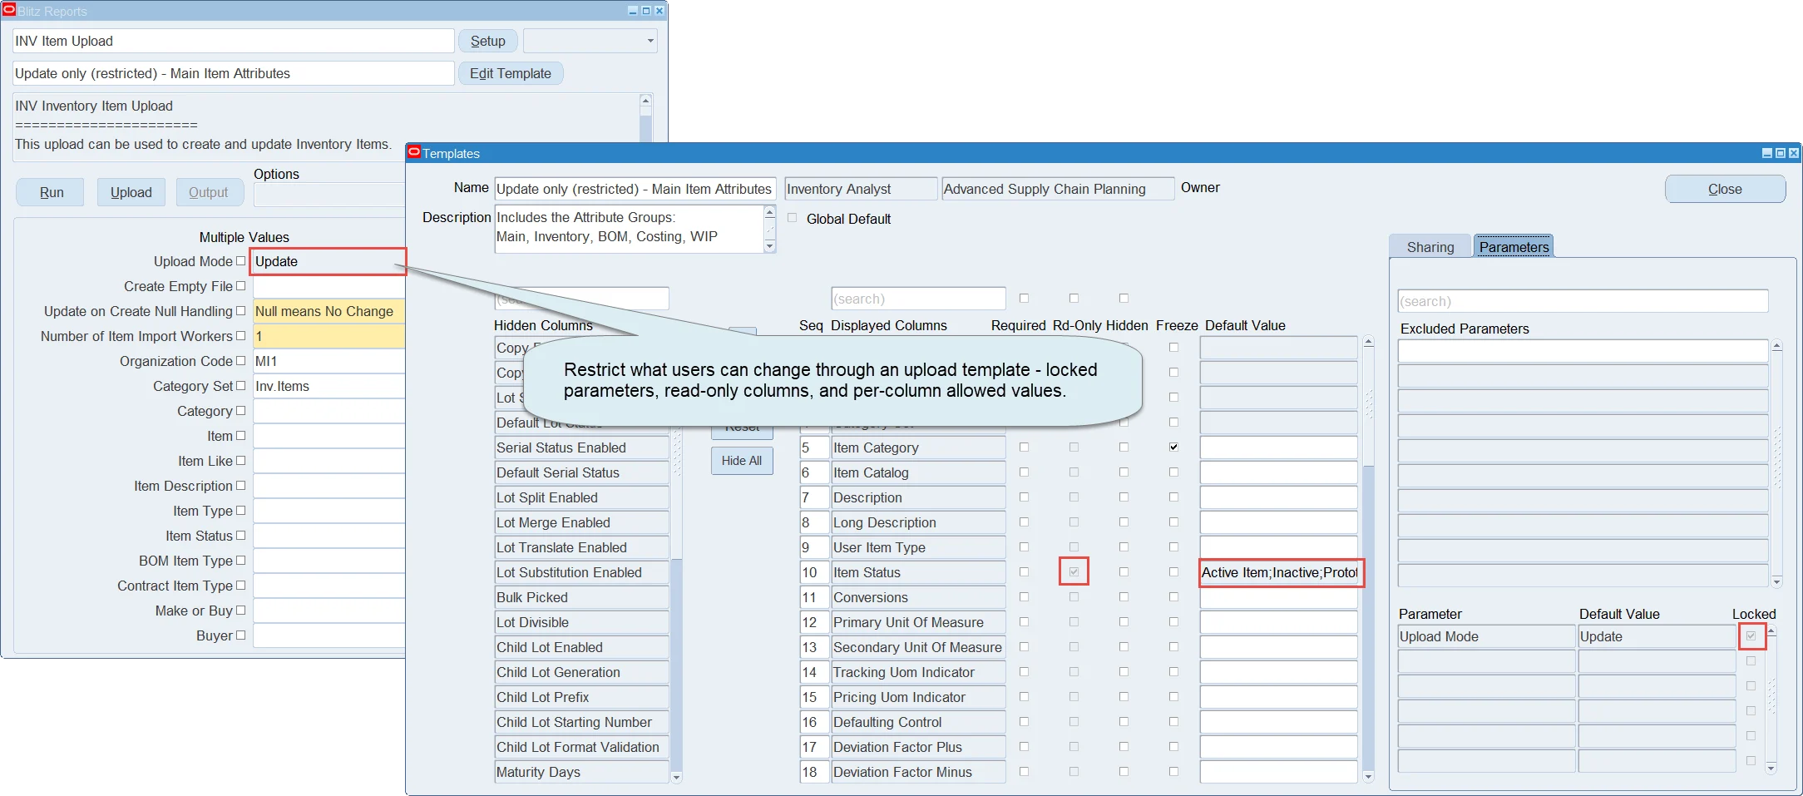Toggle Multiple Values checkbox for Organization Code
The height and width of the screenshot is (796, 1803).
pos(240,361)
